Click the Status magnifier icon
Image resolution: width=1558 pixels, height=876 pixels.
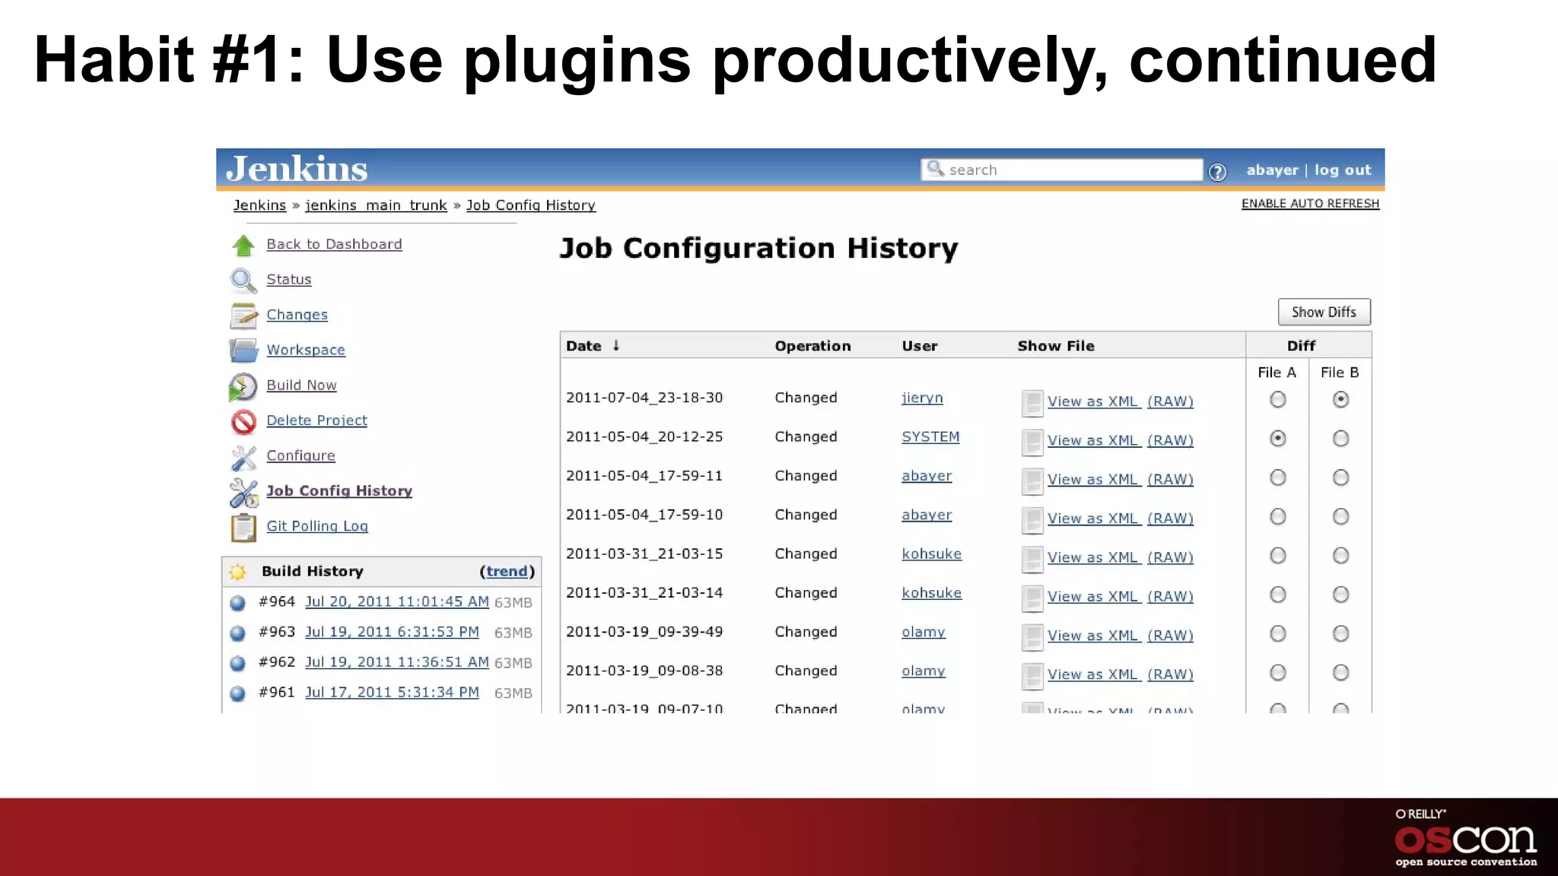[243, 281]
